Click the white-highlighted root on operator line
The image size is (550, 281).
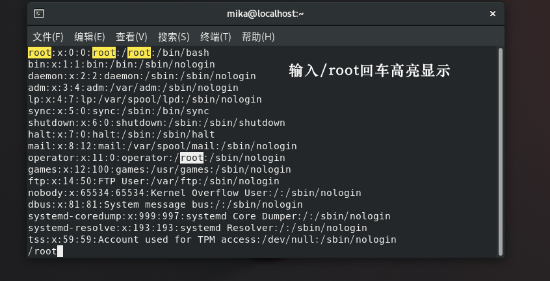192,158
